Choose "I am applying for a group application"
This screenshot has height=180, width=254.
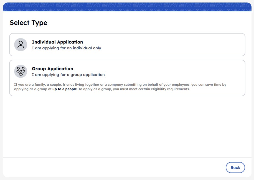point(68,75)
